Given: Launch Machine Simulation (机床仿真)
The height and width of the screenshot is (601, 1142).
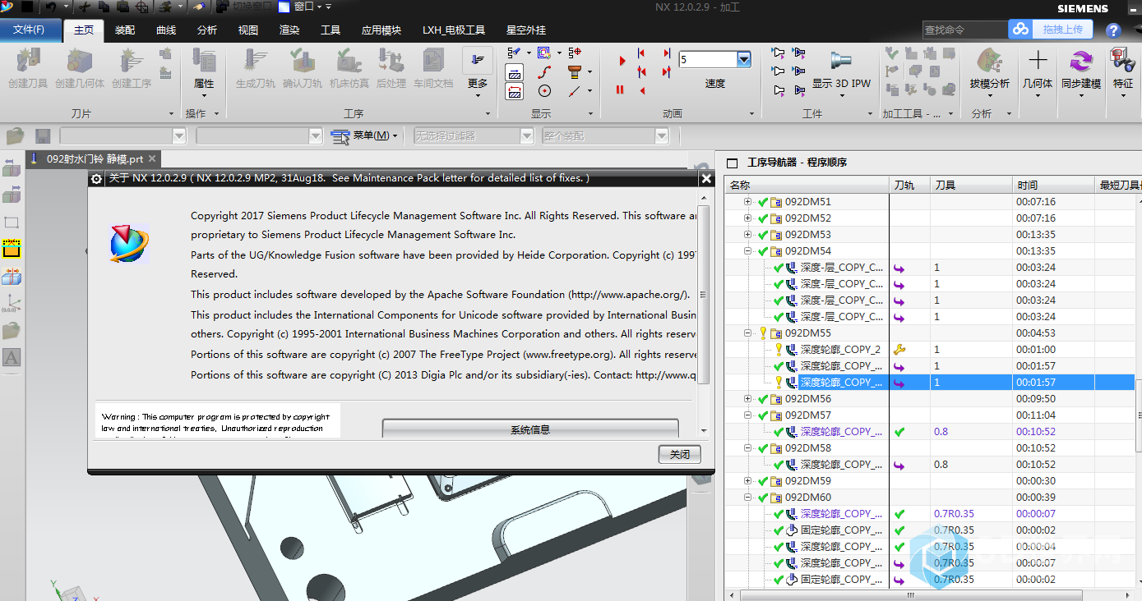Looking at the screenshot, I should 349,68.
